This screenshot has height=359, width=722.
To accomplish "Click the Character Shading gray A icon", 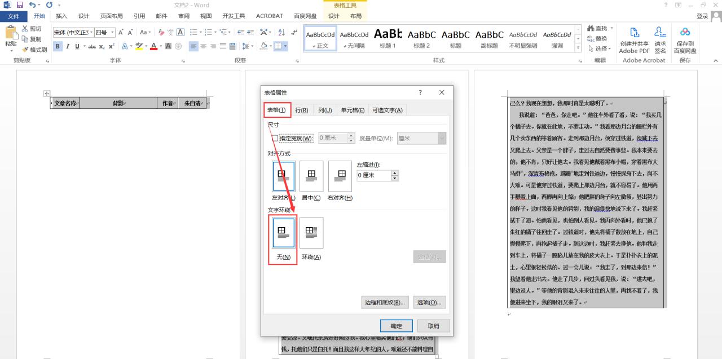I will click(x=169, y=46).
